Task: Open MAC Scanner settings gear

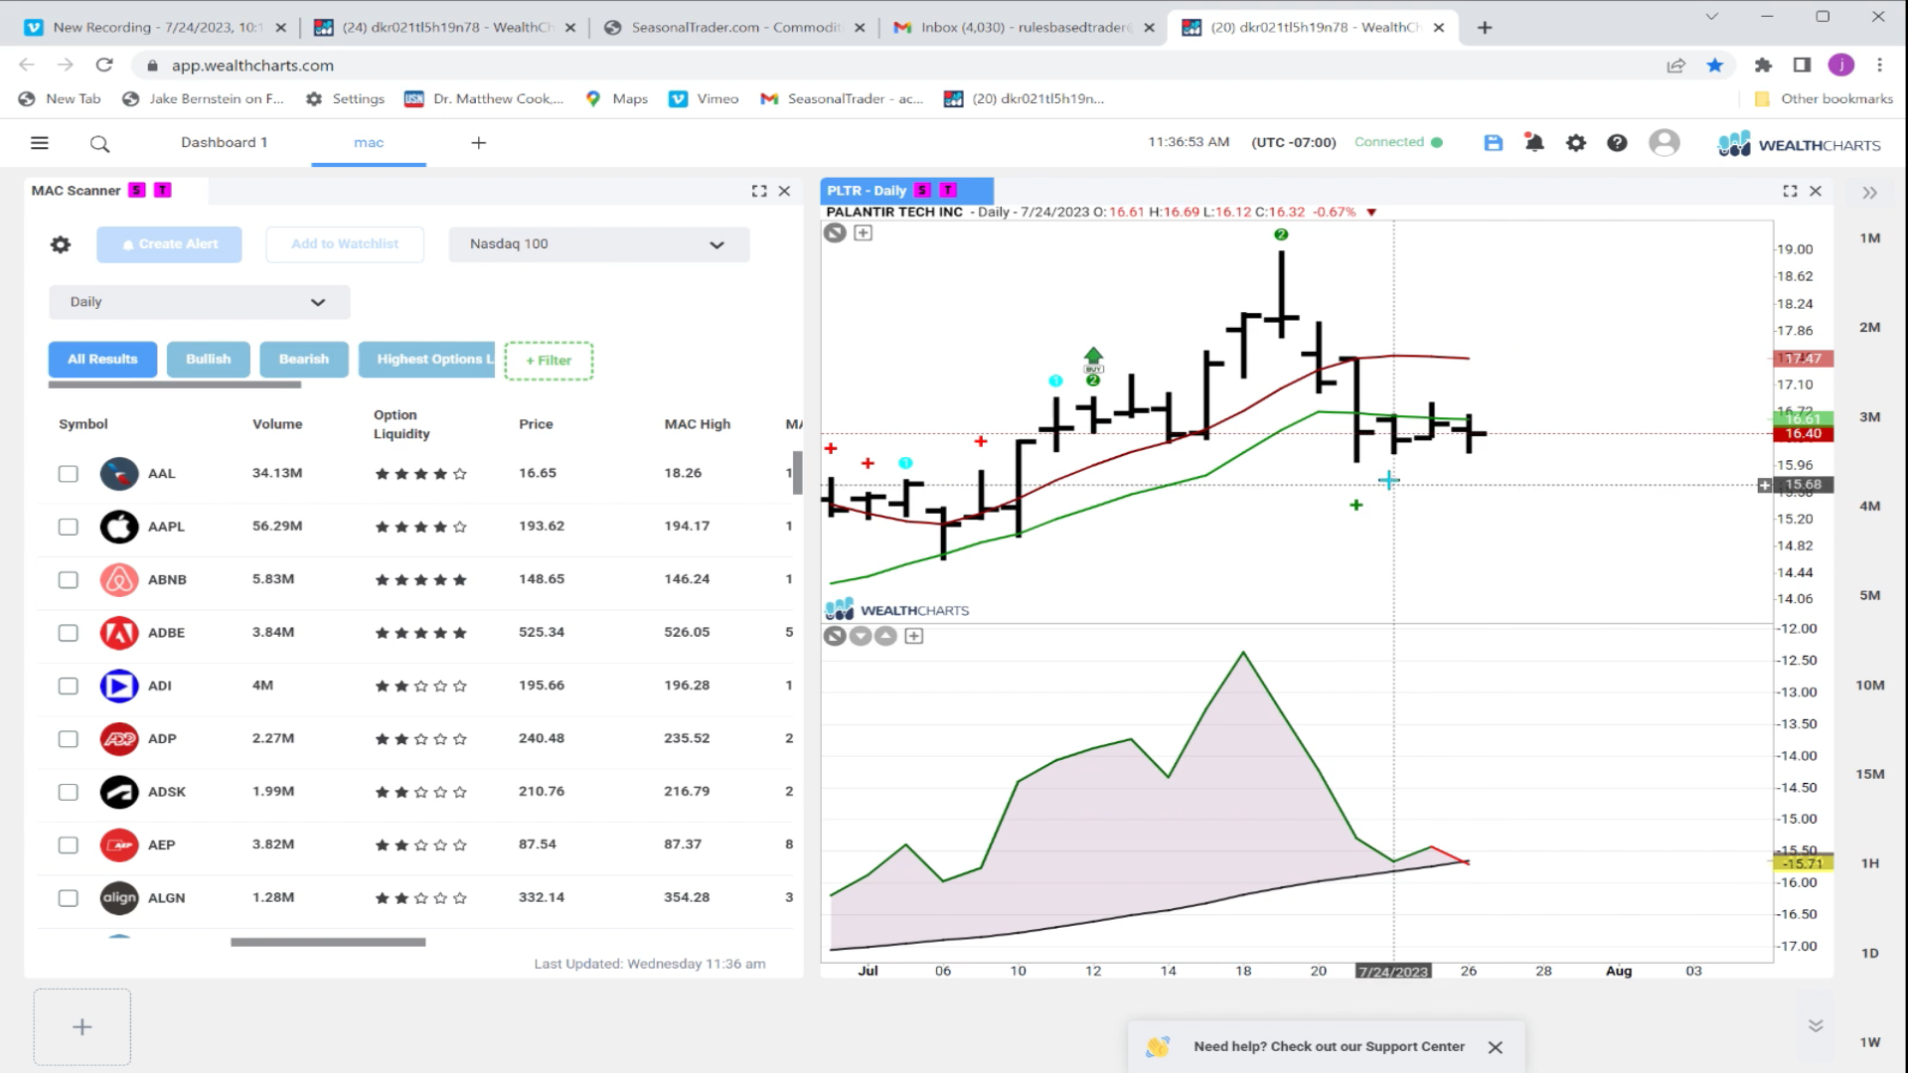Action: (x=61, y=244)
